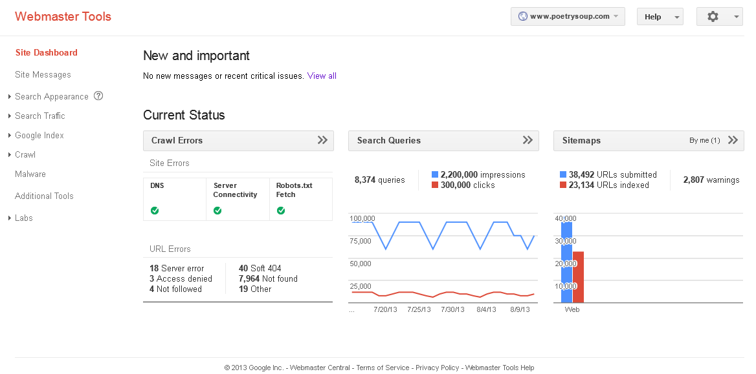This screenshot has width=756, height=374.
Task: Click the 7/30/13 date on chart axis
Action: pyautogui.click(x=452, y=309)
